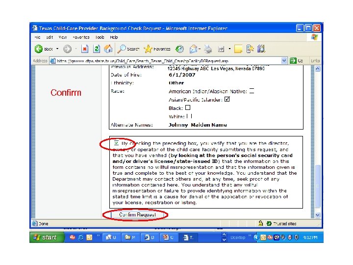
Task: Open the Windows Start button
Action: tap(47, 238)
